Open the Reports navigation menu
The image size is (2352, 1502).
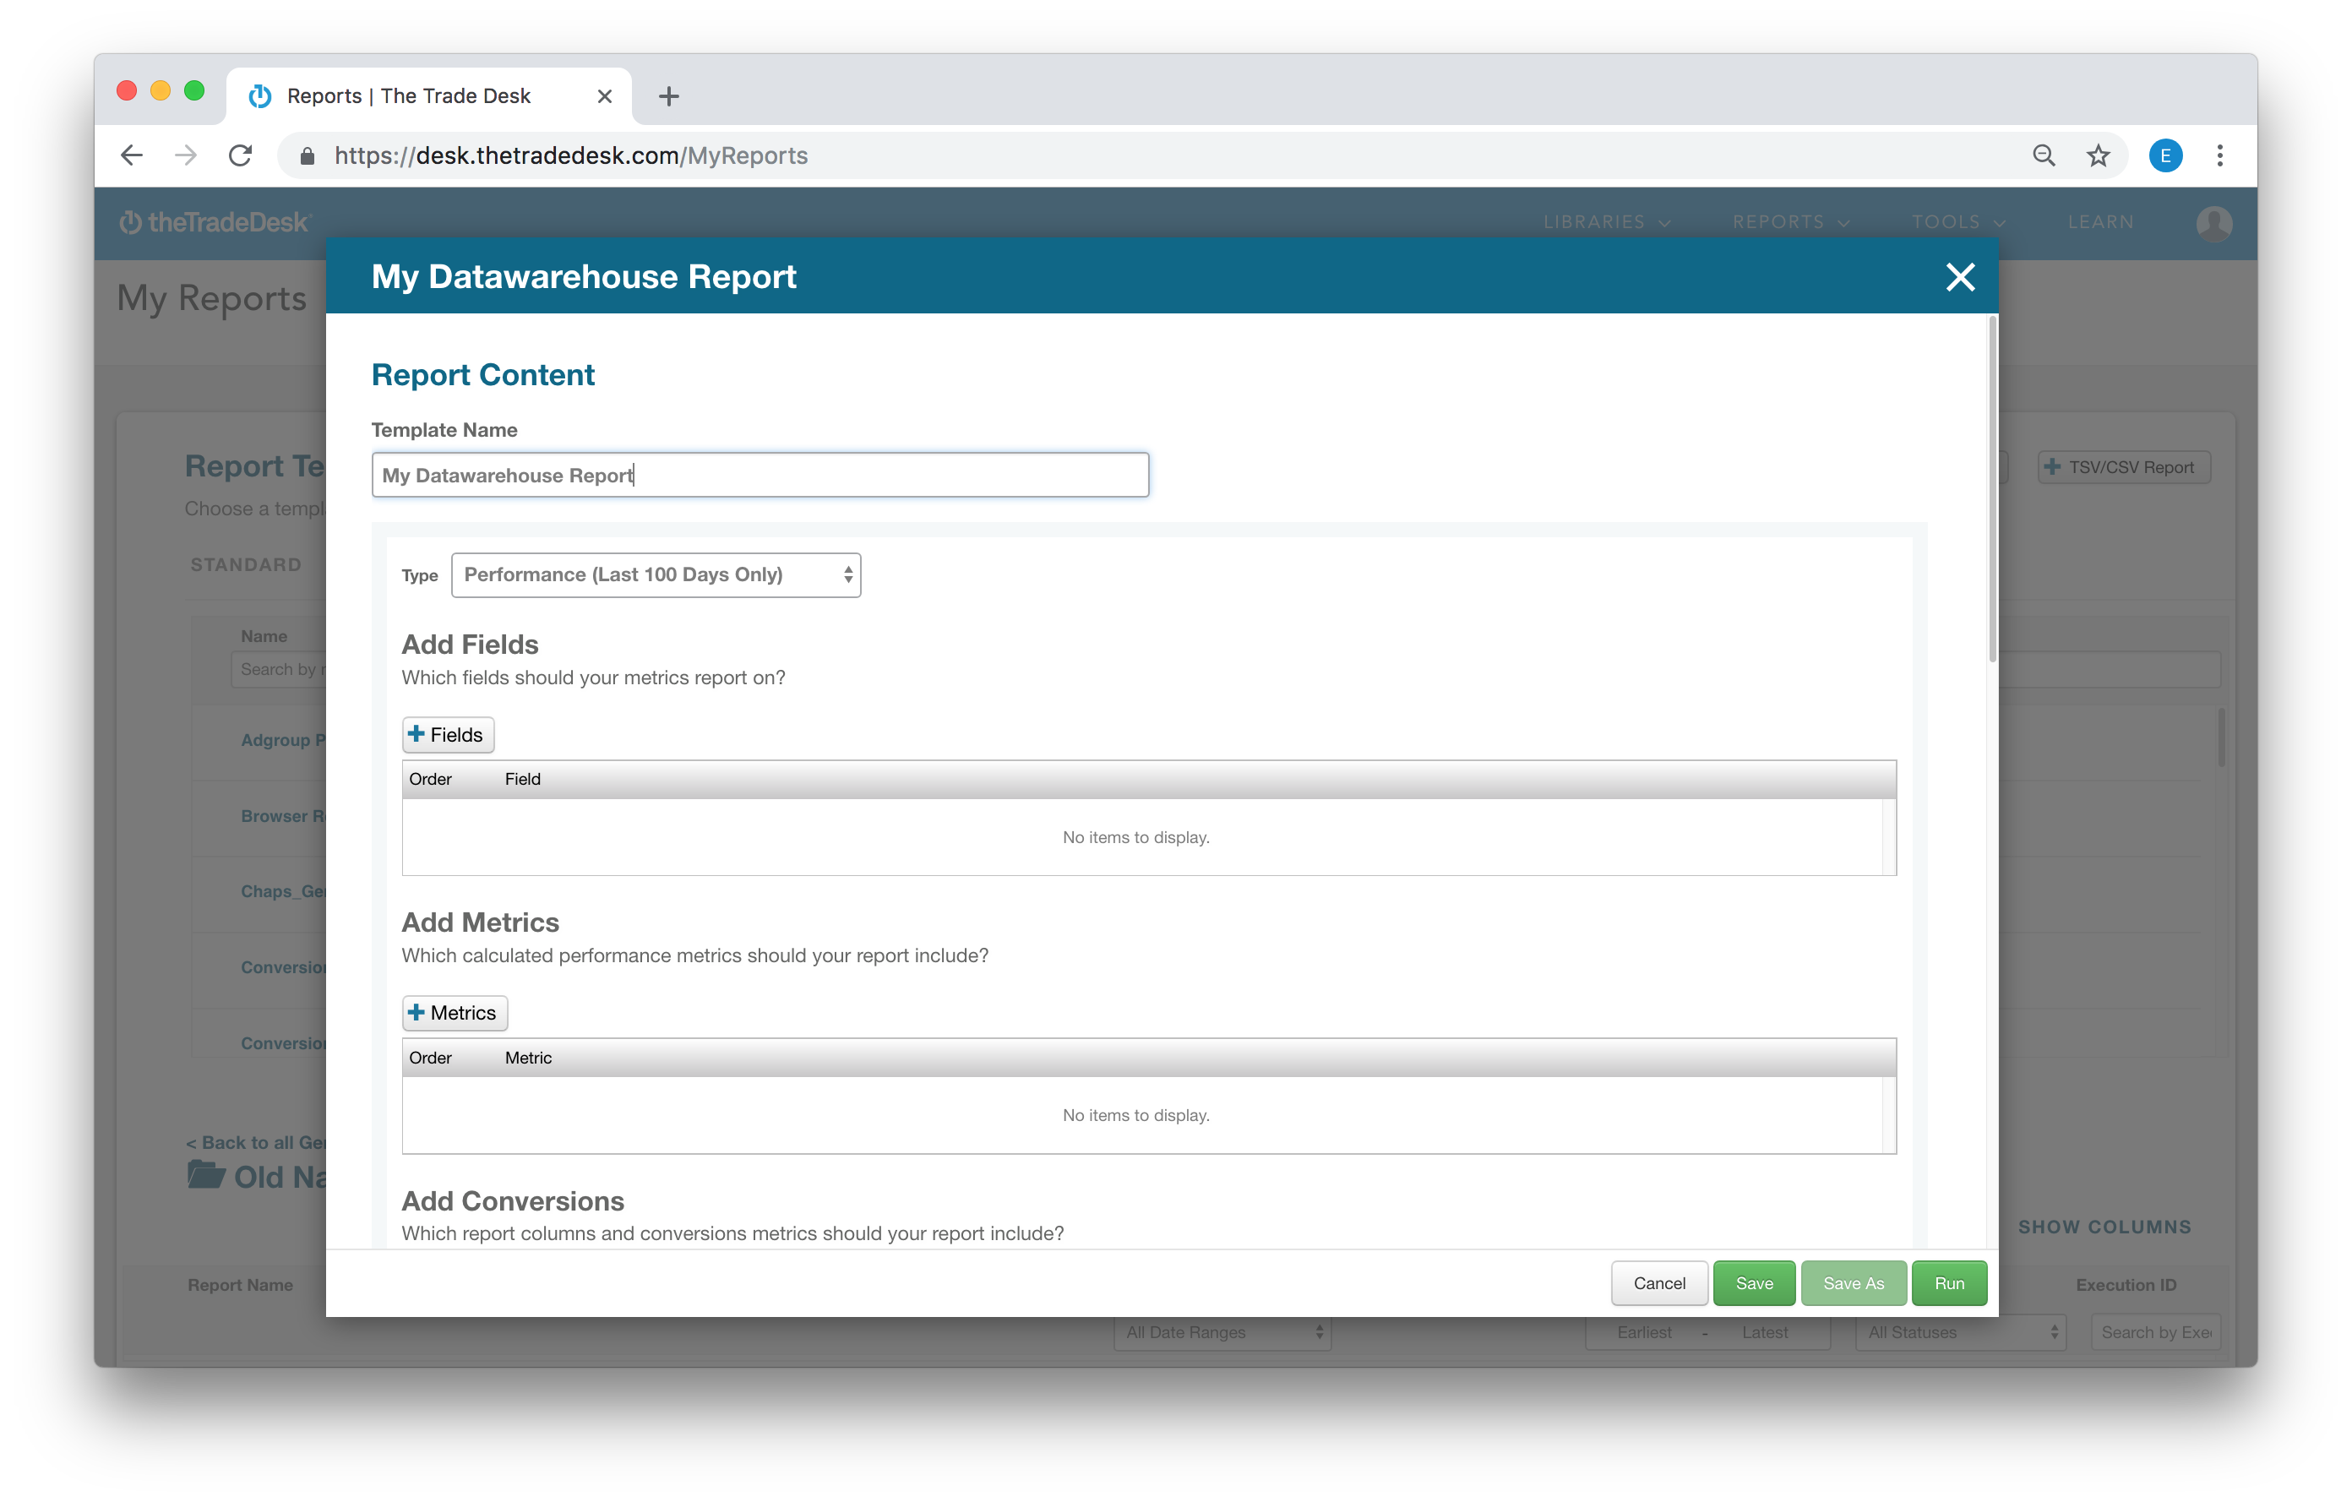[x=1790, y=223]
